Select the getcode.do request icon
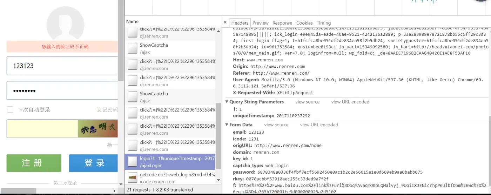The height and width of the screenshot is (195, 491). [132, 178]
